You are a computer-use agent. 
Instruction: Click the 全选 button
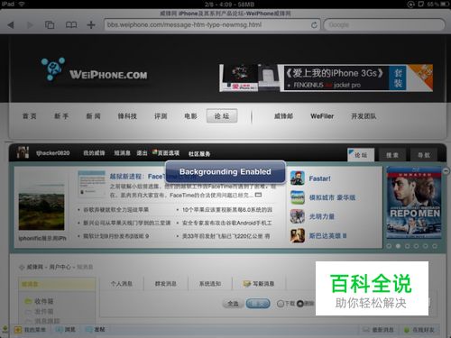click(x=233, y=304)
